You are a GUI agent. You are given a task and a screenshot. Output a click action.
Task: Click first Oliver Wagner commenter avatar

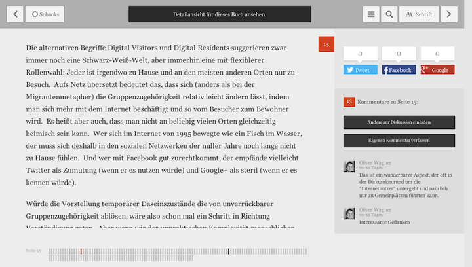coord(349,166)
